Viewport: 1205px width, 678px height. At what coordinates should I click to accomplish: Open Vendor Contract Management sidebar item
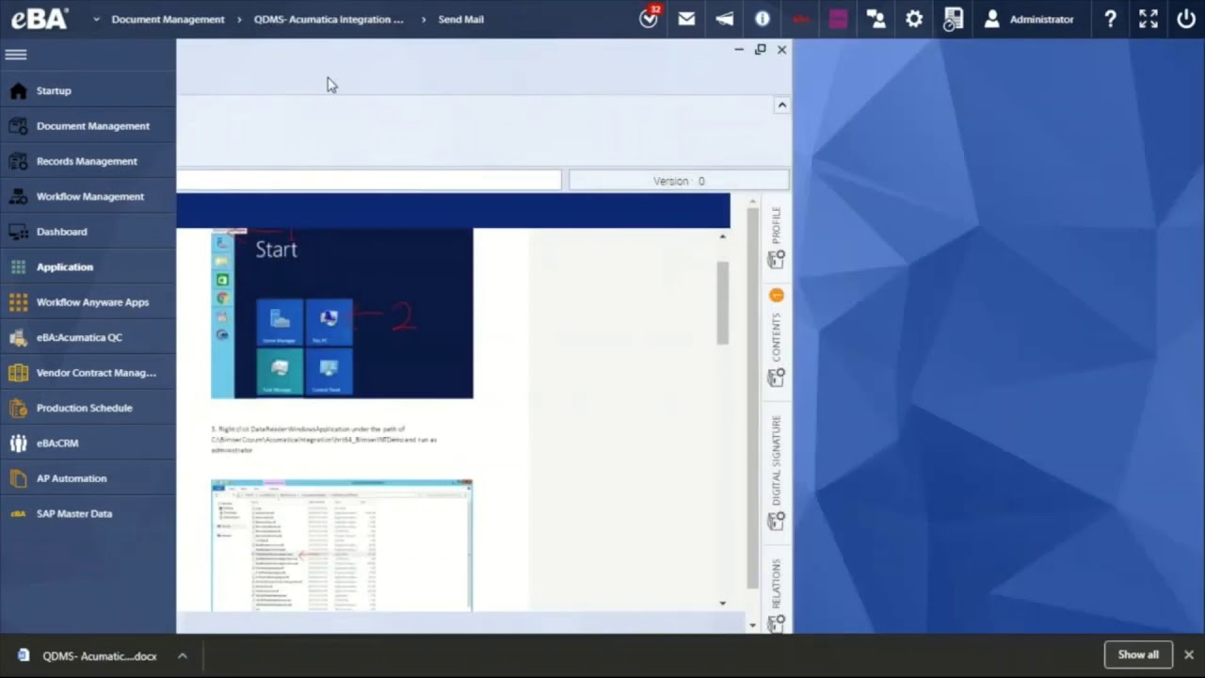point(88,373)
